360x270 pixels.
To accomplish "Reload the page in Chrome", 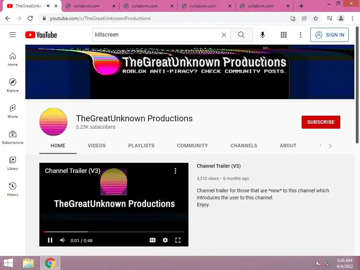I will [x=30, y=18].
